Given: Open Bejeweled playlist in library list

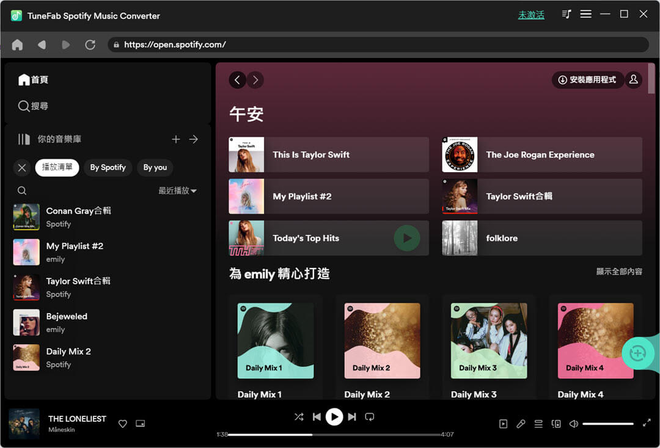Looking at the screenshot, I should point(106,322).
